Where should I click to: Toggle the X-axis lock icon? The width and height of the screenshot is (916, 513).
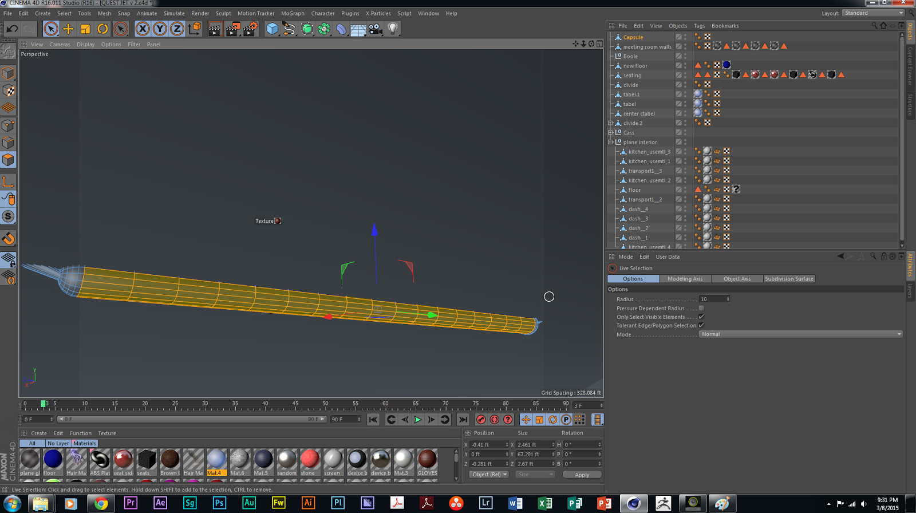[143, 29]
